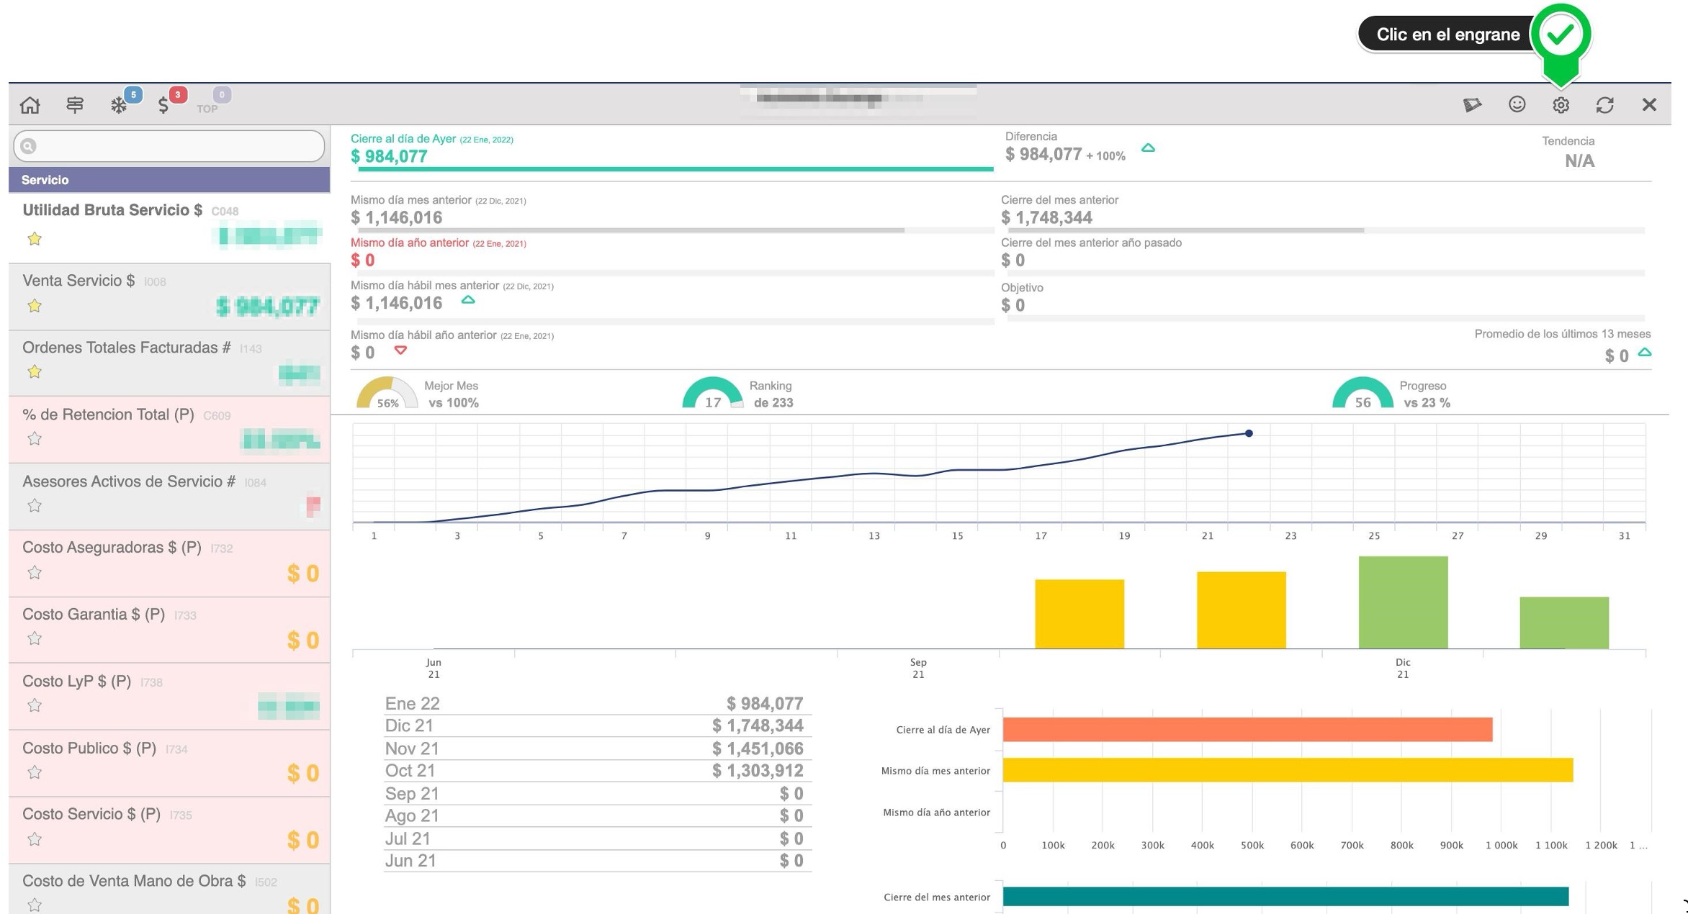The width and height of the screenshot is (1688, 914).
Task: Open settings with the gear icon
Action: point(1561,105)
